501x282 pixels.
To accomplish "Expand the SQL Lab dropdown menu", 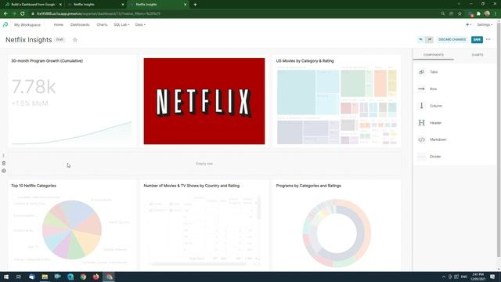I will [x=121, y=24].
